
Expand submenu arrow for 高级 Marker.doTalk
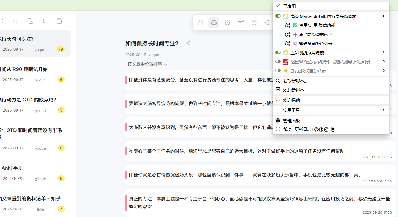pos(383,16)
